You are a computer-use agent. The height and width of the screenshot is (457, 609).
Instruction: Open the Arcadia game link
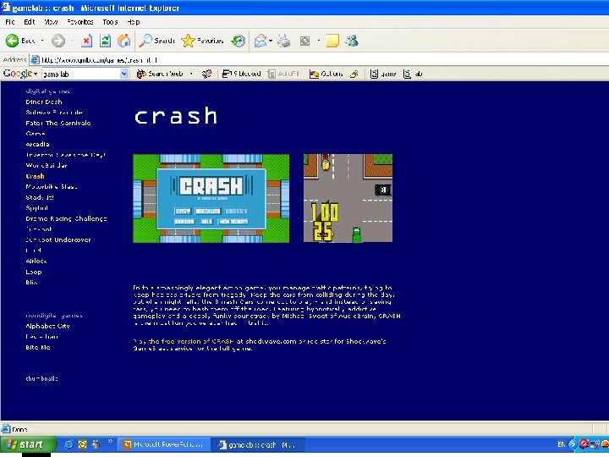point(37,144)
